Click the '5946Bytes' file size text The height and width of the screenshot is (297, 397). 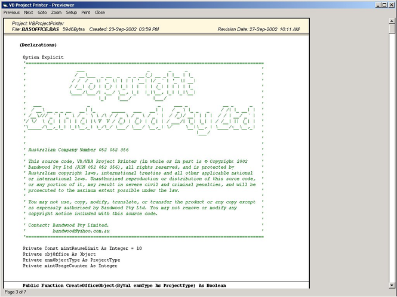(73, 29)
